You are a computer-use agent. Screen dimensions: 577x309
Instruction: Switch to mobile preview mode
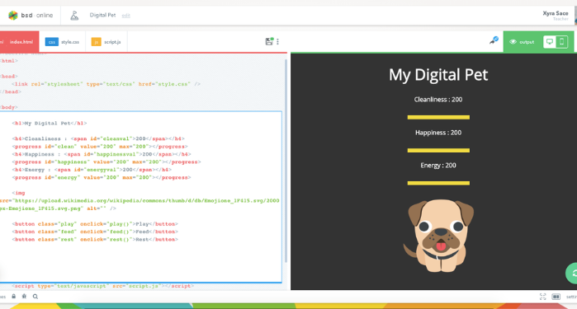(561, 41)
